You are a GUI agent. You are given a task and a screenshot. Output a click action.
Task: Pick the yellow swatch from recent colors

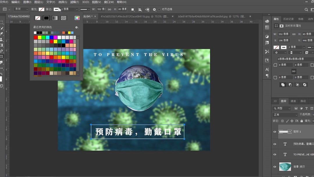tap(69, 33)
